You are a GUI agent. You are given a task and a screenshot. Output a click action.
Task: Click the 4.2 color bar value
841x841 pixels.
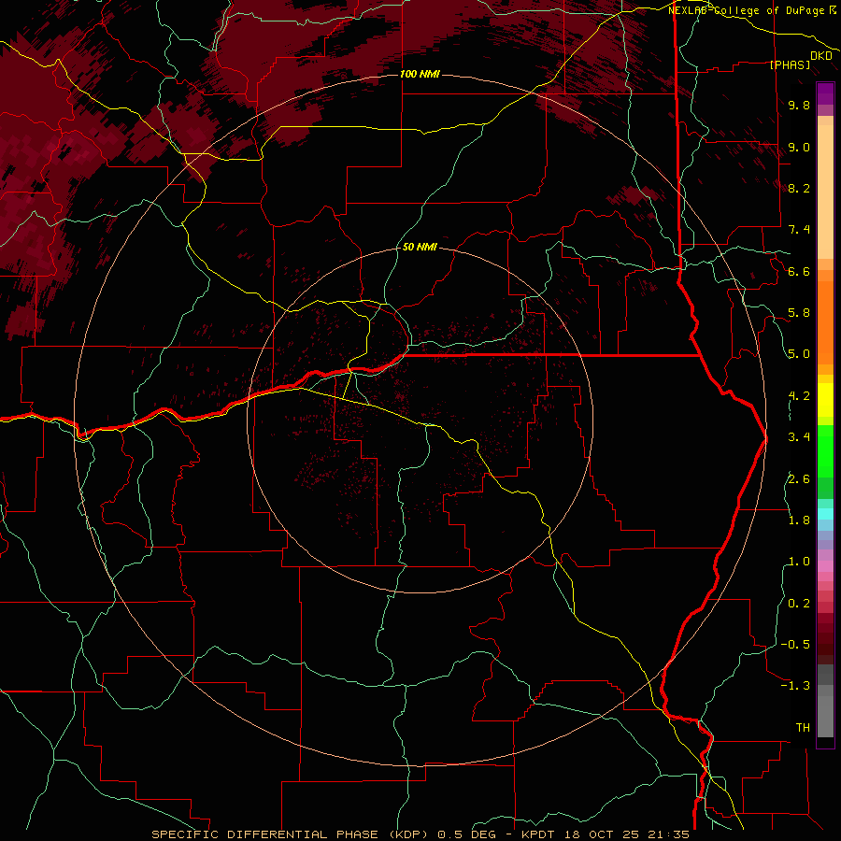pyautogui.click(x=799, y=396)
